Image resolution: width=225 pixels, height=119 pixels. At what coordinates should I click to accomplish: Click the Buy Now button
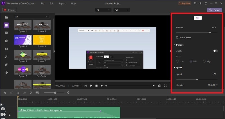tap(185, 3)
